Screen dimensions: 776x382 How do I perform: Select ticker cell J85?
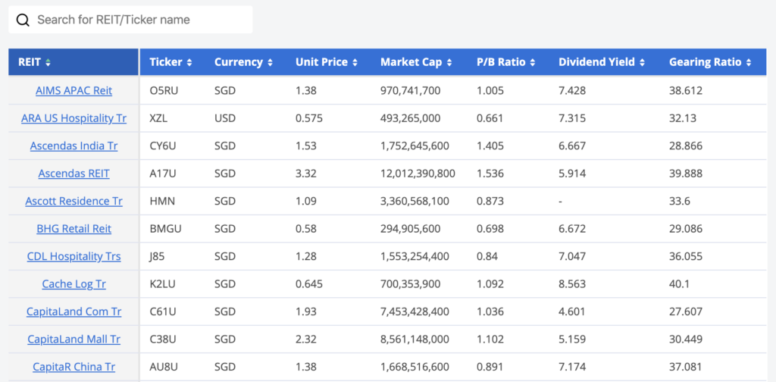158,256
